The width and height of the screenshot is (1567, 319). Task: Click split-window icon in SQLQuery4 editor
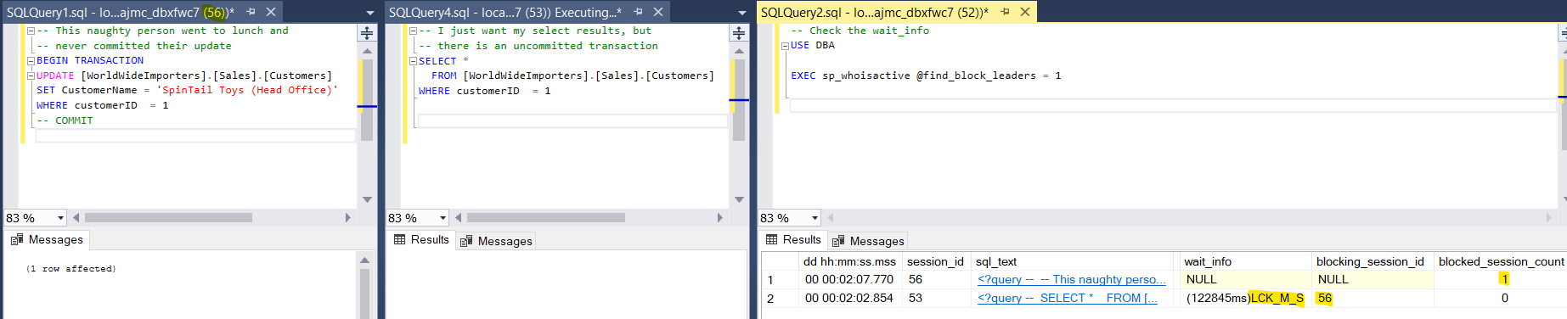click(x=739, y=33)
